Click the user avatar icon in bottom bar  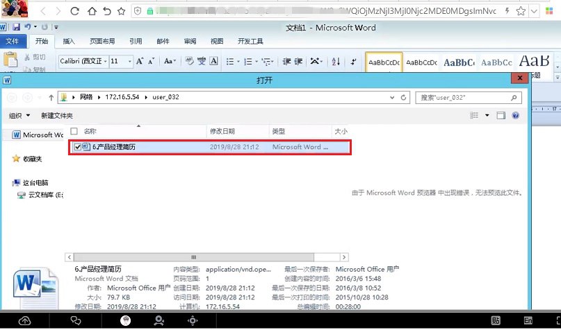(126, 321)
